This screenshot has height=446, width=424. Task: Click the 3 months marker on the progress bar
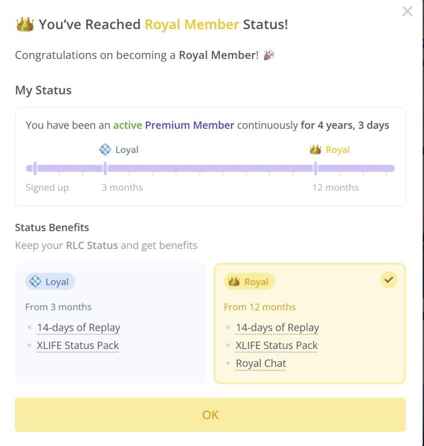[105, 168]
